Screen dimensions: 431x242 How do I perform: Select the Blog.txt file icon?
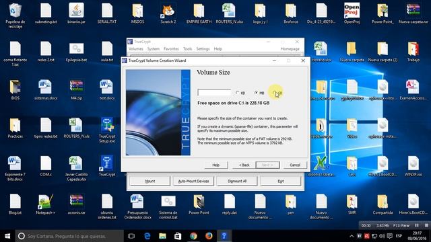pyautogui.click(x=15, y=204)
